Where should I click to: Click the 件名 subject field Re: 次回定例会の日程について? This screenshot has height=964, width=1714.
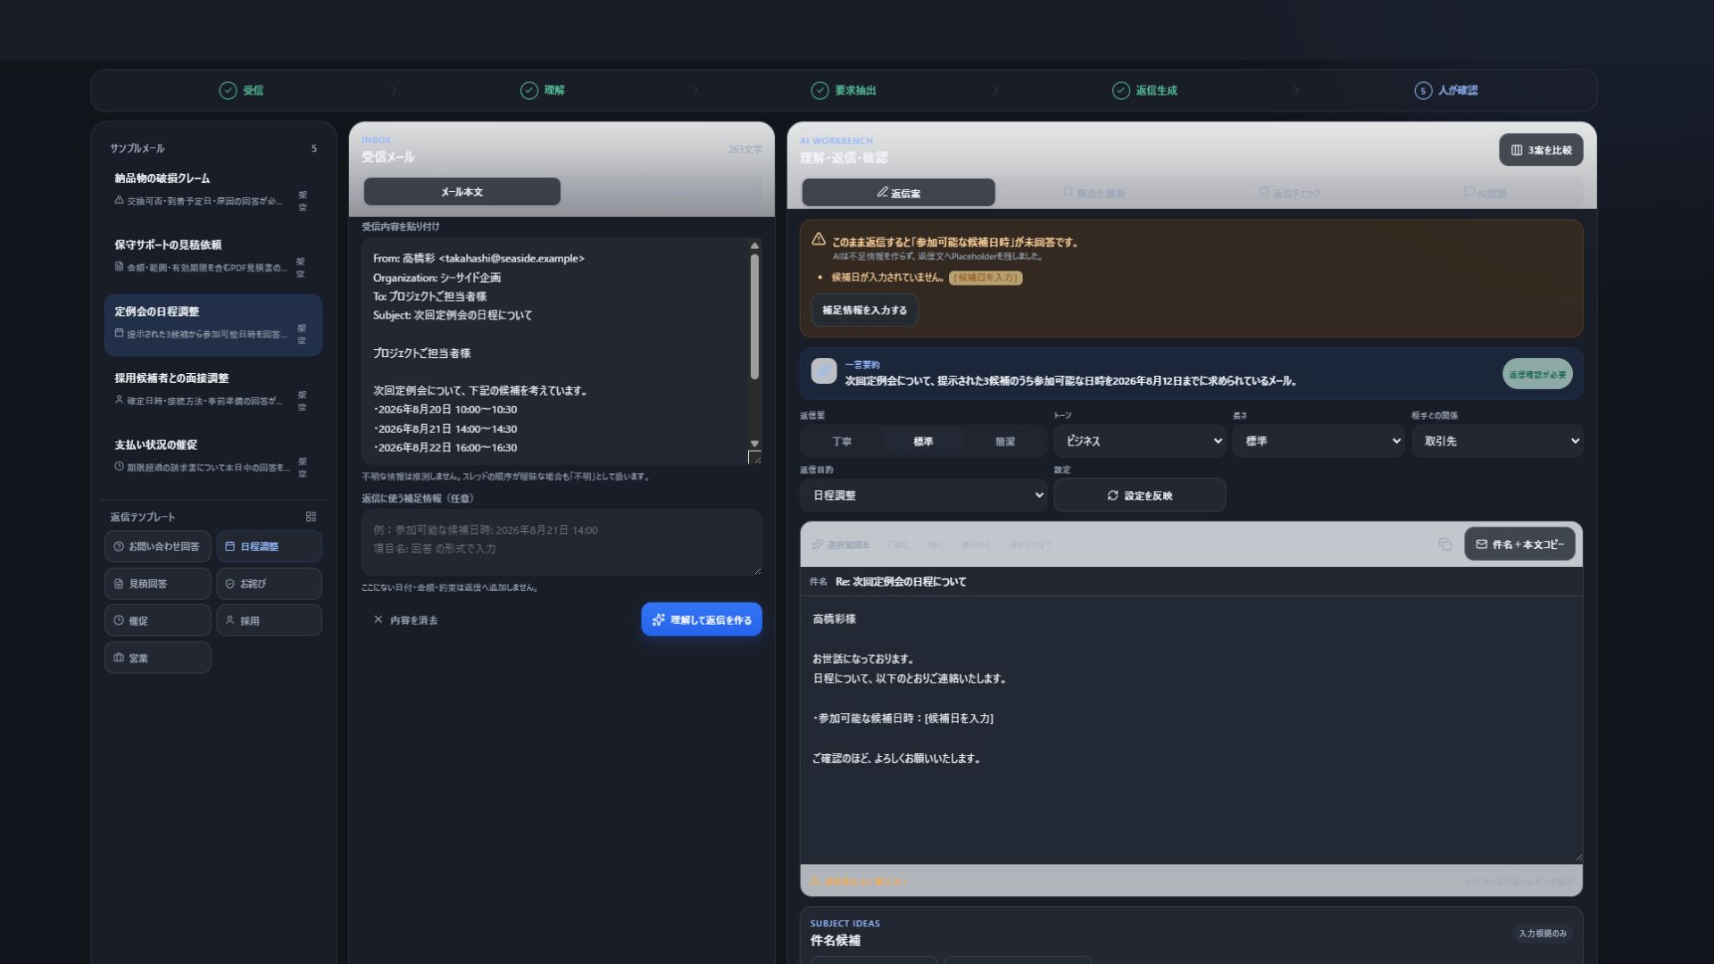pos(1191,581)
